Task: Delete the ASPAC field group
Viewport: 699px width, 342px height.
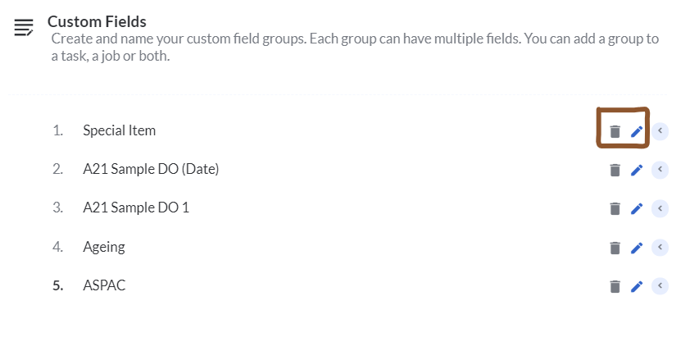Action: 615,286
